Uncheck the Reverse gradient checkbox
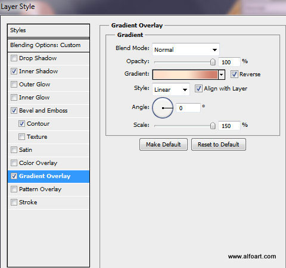The height and width of the screenshot is (268, 286). (234, 74)
